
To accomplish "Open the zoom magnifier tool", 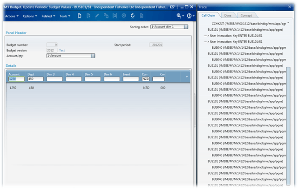I will (x=179, y=16).
